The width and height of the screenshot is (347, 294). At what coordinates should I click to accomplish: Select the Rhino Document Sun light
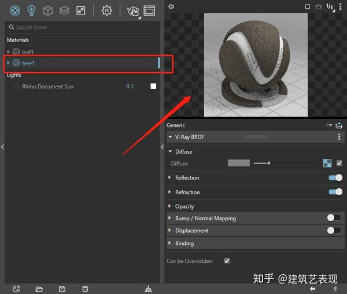pyautogui.click(x=47, y=87)
